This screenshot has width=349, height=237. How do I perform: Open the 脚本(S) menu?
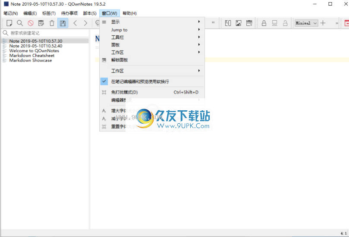click(90, 13)
